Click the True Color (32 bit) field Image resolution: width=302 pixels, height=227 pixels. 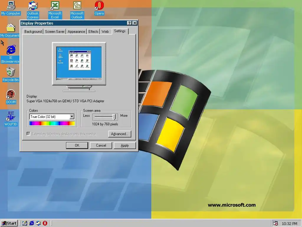(x=52, y=116)
